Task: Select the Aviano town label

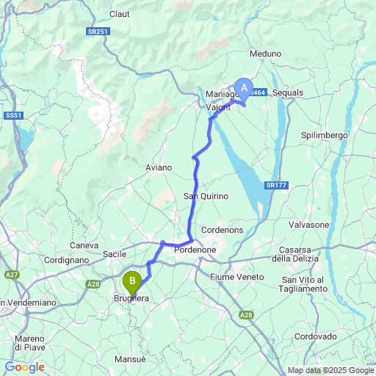Action: pyautogui.click(x=159, y=167)
